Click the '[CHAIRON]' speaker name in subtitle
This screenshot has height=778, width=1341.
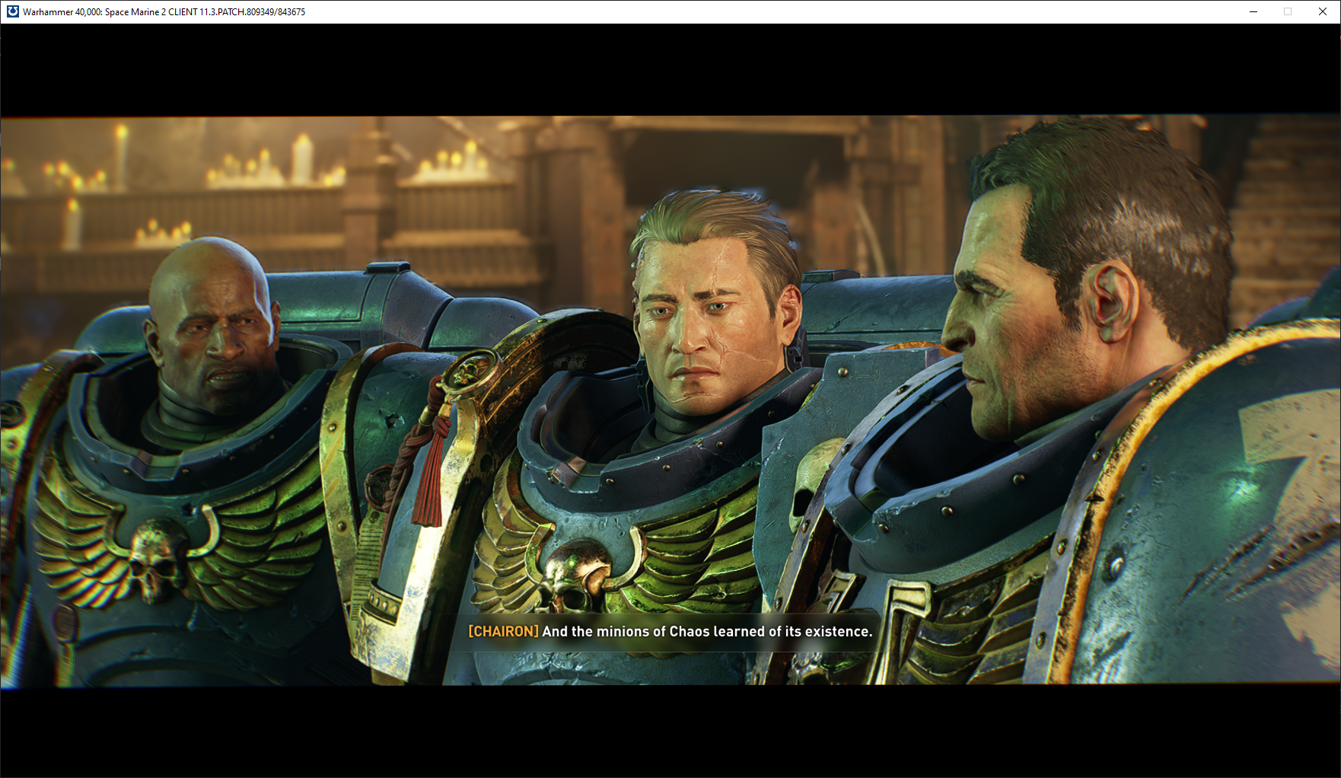click(503, 631)
